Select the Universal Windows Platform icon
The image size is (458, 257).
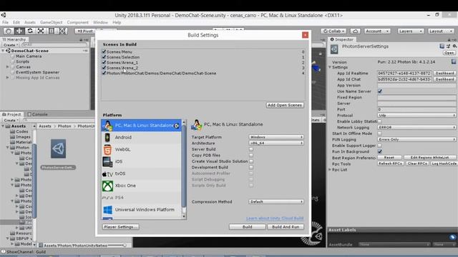coord(107,210)
